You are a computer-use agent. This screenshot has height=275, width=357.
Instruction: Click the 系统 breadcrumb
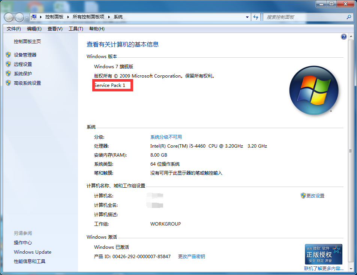(118, 17)
